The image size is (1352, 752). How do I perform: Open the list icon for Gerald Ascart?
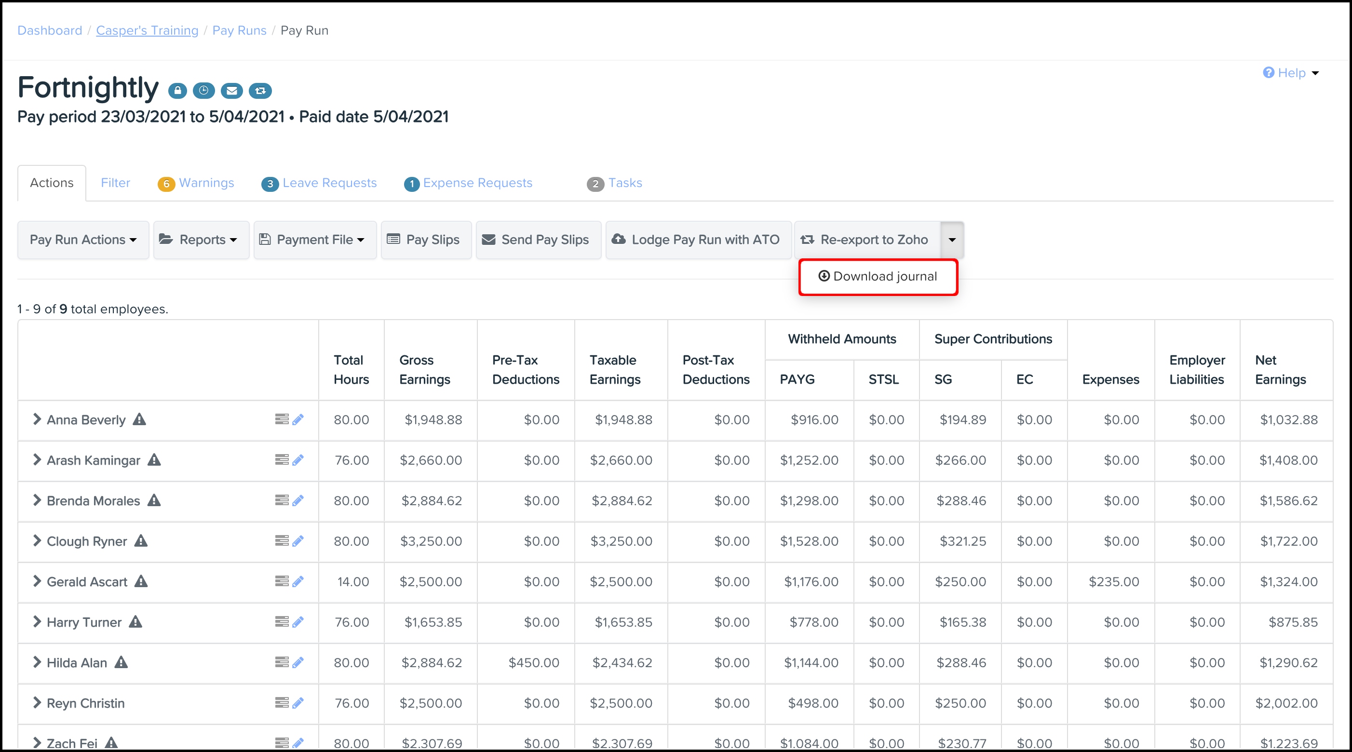pyautogui.click(x=282, y=581)
